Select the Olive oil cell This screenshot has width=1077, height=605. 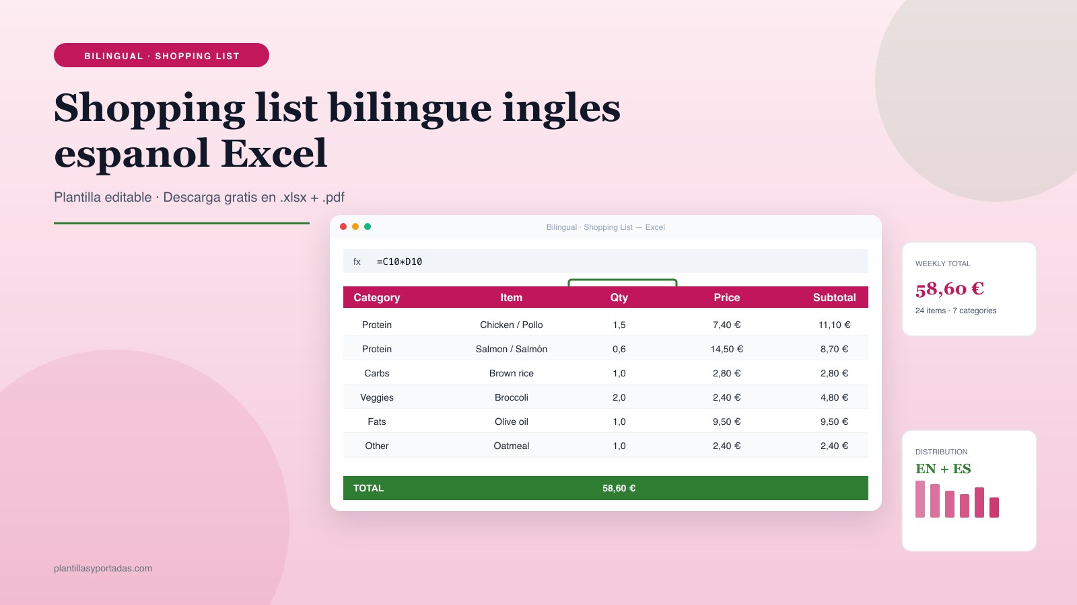[512, 421]
